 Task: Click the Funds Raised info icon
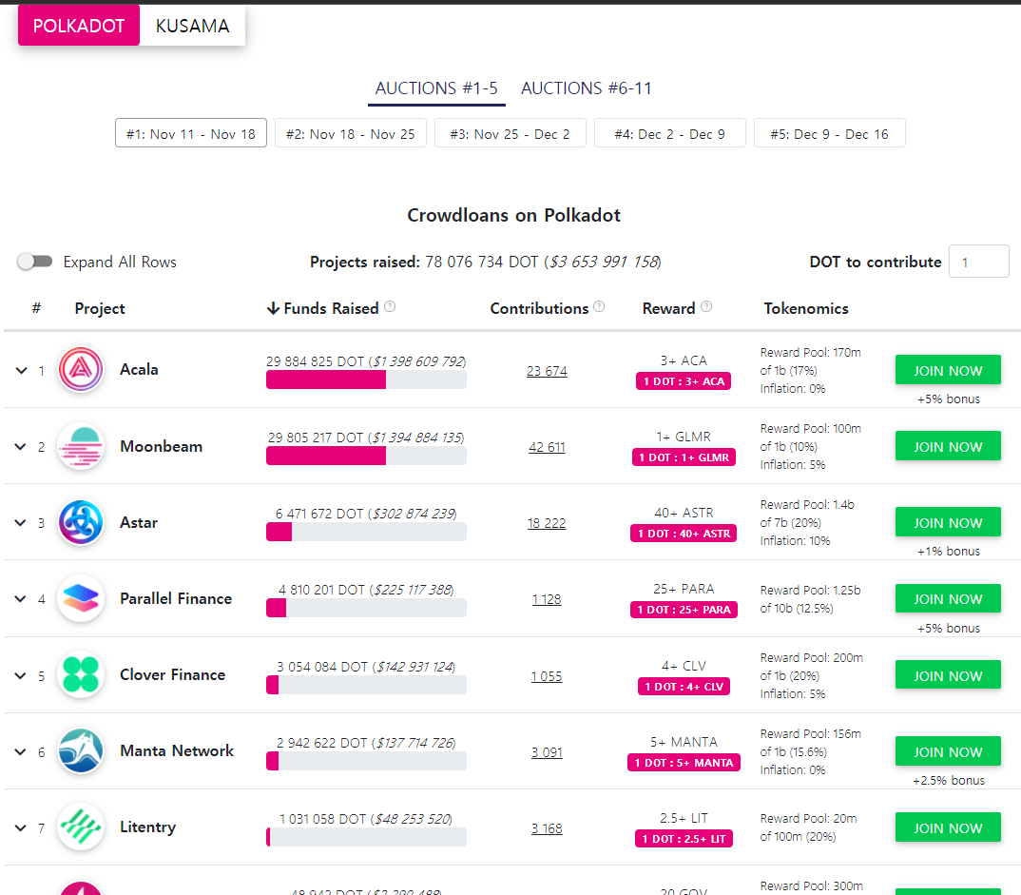point(390,307)
